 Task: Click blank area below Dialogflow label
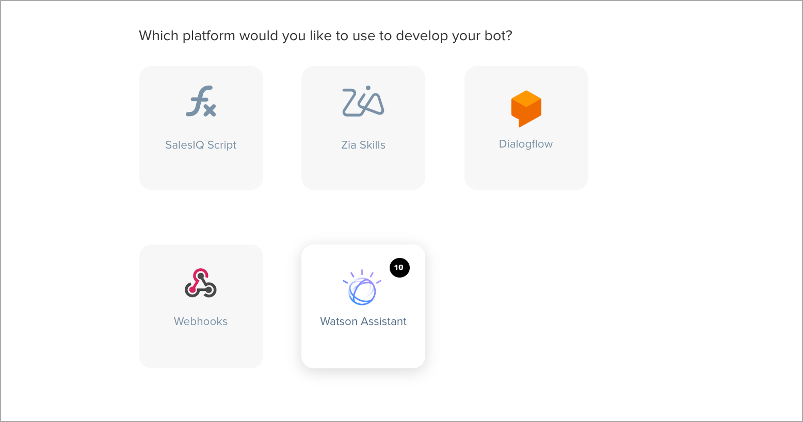pos(526,170)
